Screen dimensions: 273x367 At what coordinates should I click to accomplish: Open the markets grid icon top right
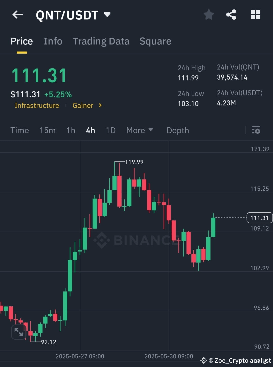(x=255, y=14)
